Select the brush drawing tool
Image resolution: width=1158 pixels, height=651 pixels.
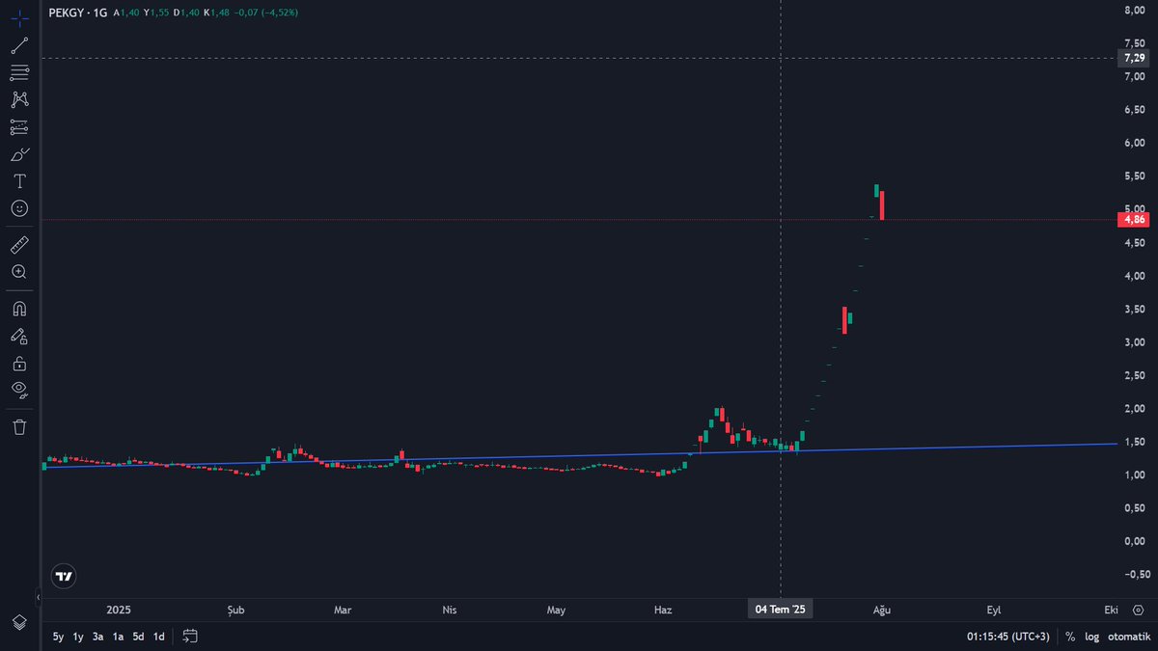tap(19, 154)
